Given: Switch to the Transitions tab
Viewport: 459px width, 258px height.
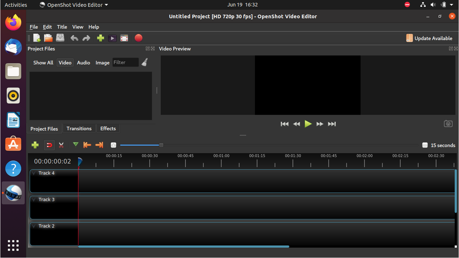Looking at the screenshot, I should [x=79, y=128].
